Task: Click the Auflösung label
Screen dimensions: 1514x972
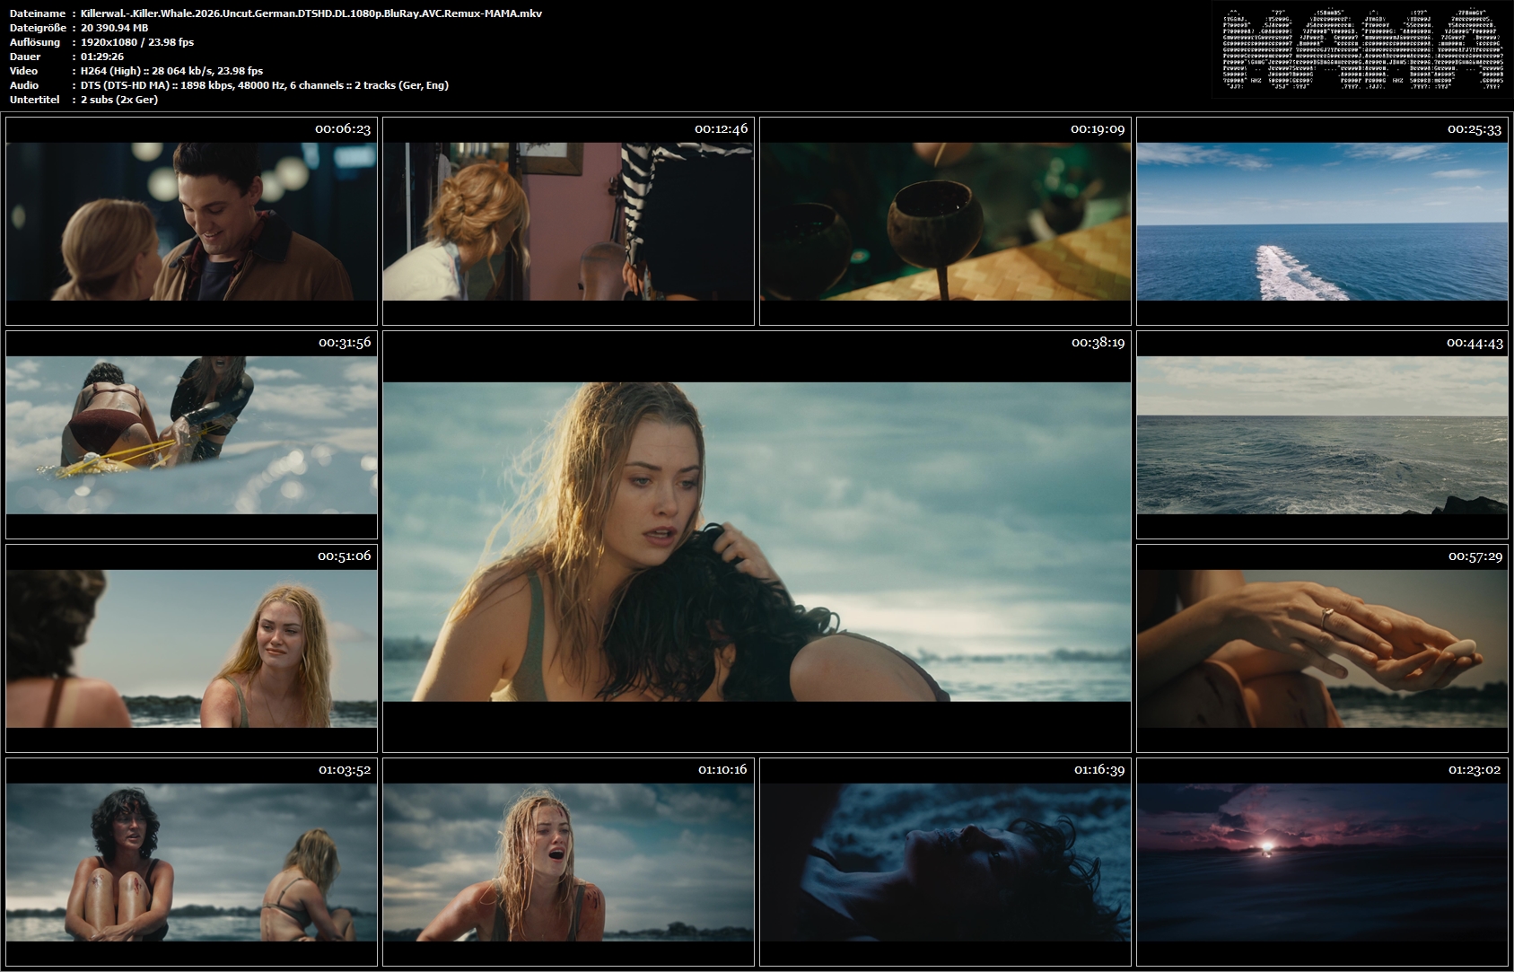Action: [x=35, y=42]
